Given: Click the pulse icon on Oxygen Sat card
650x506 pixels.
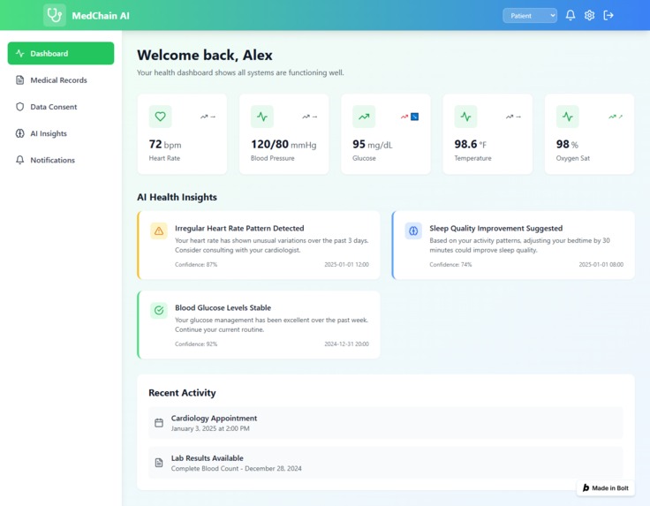Looking at the screenshot, I should click(x=568, y=117).
